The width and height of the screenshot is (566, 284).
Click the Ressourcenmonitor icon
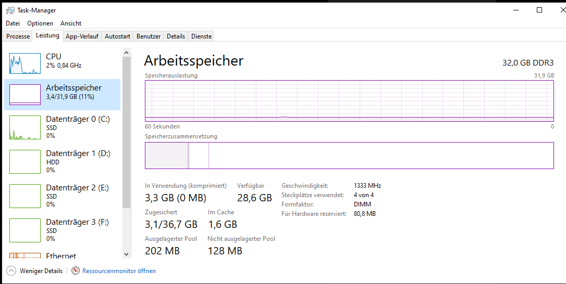click(x=76, y=270)
